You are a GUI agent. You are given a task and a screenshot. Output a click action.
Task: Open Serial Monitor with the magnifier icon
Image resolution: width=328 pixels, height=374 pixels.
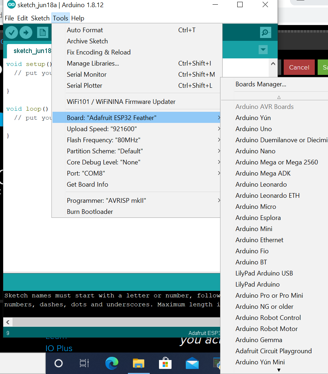pyautogui.click(x=265, y=32)
